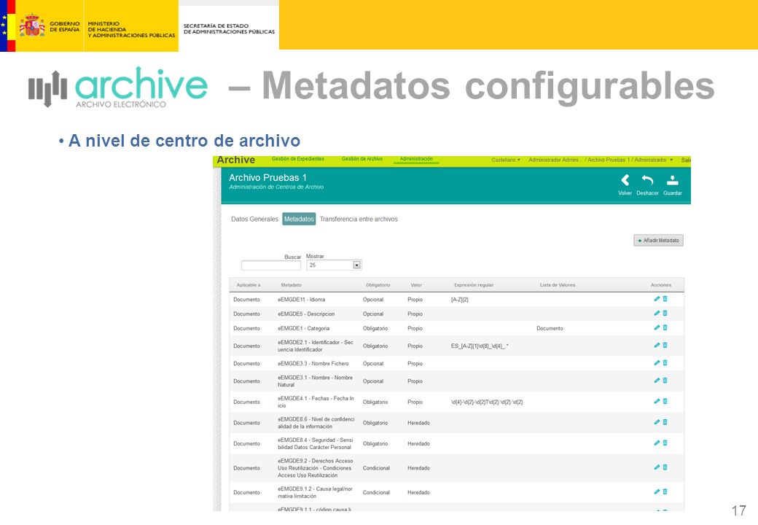The image size is (758, 525).
Task: Switch to Transferencia entre archivos tab
Action: 359,219
